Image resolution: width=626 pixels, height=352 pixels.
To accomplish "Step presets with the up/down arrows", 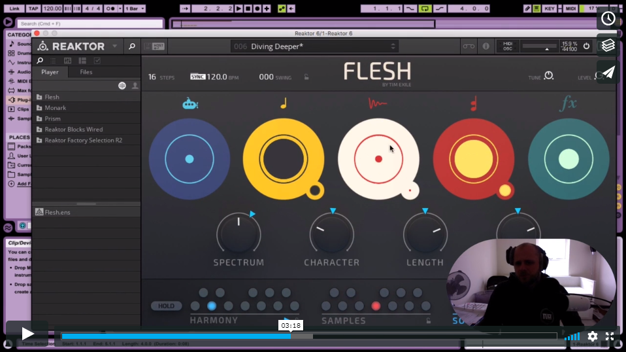I will click(393, 46).
